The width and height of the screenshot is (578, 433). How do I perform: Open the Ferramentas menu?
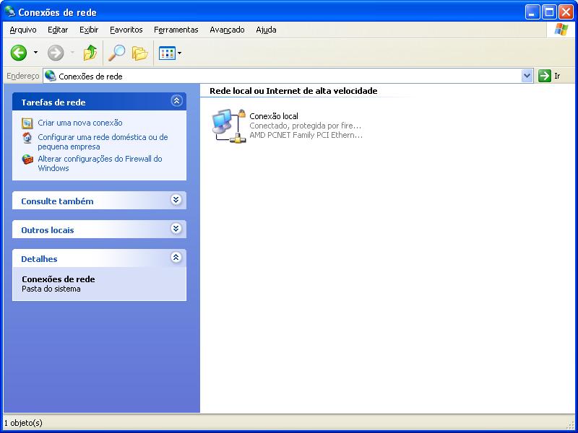pos(176,30)
